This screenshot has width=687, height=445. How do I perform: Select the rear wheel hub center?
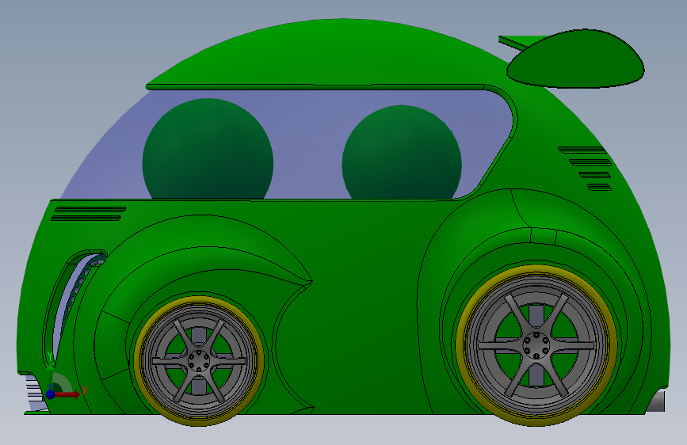pyautogui.click(x=536, y=344)
